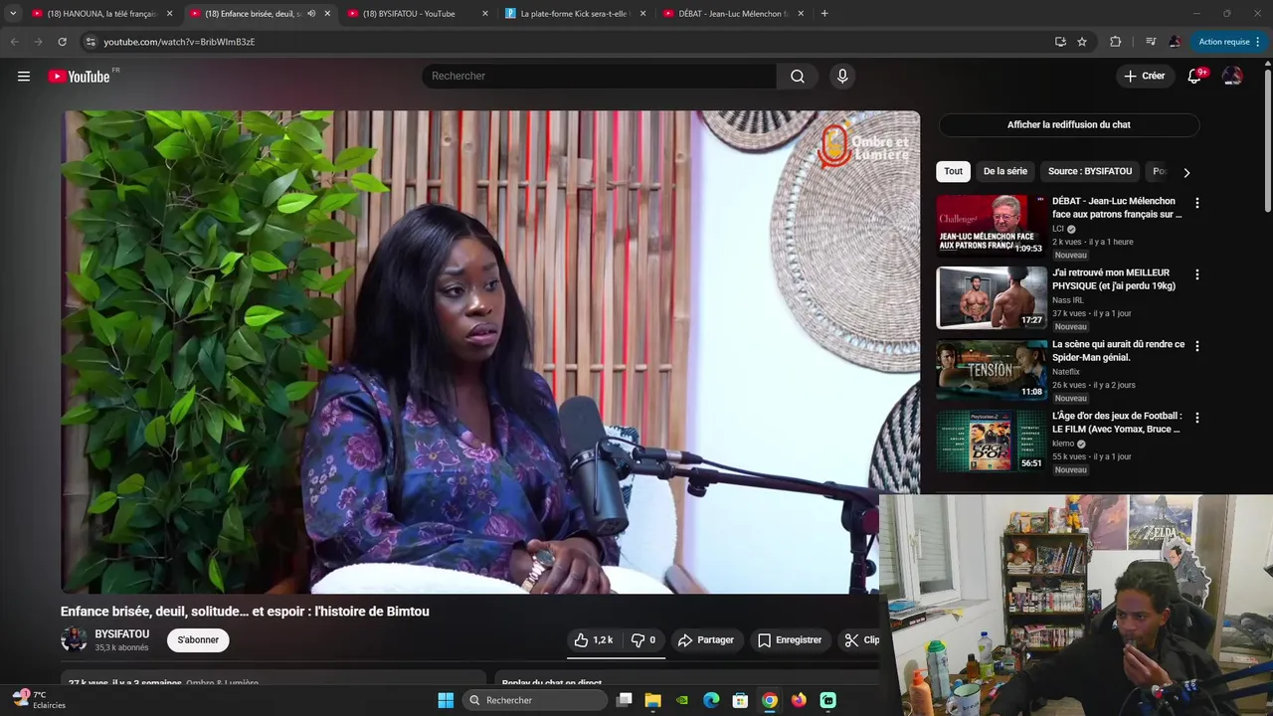This screenshot has height=716, width=1273.
Task: Open options for Mélenchon débat video
Action: click(x=1196, y=203)
